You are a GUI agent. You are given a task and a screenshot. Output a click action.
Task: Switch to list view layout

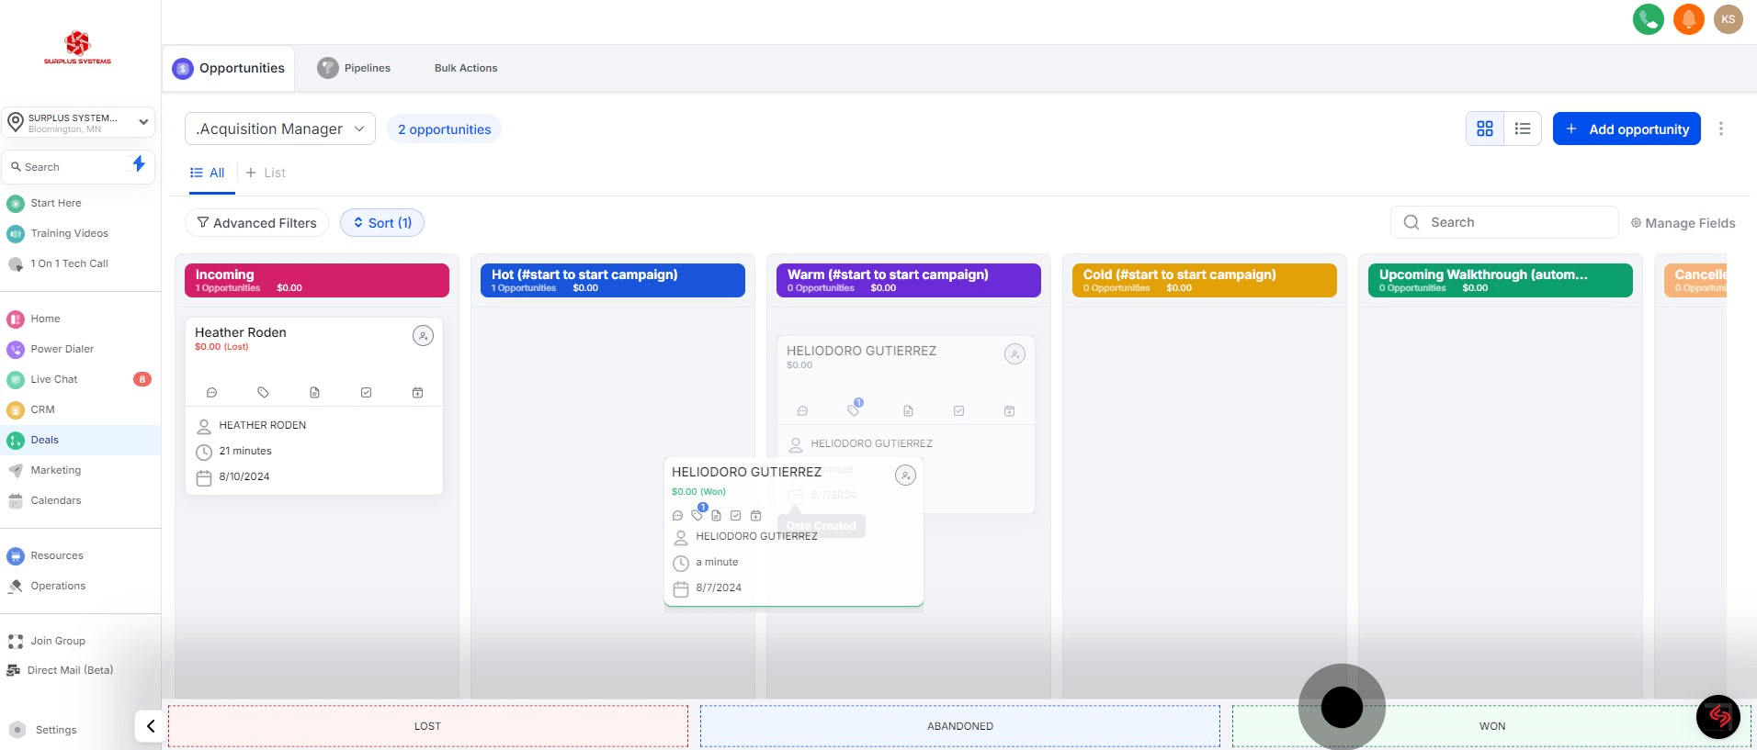pyautogui.click(x=1523, y=129)
